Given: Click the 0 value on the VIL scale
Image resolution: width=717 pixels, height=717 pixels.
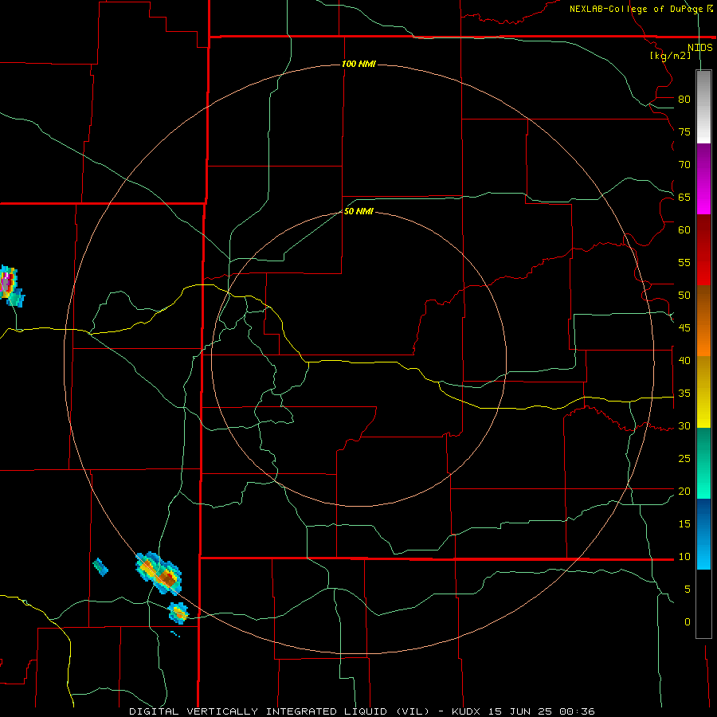Looking at the screenshot, I should pyautogui.click(x=687, y=622).
